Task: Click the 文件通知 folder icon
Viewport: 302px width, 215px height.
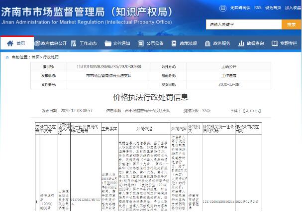Action: tap(107, 43)
